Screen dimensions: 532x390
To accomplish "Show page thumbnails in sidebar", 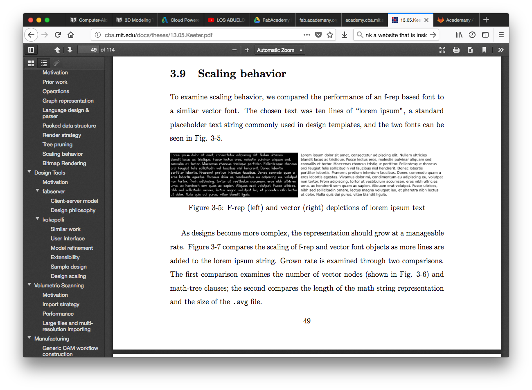I will click(x=31, y=63).
